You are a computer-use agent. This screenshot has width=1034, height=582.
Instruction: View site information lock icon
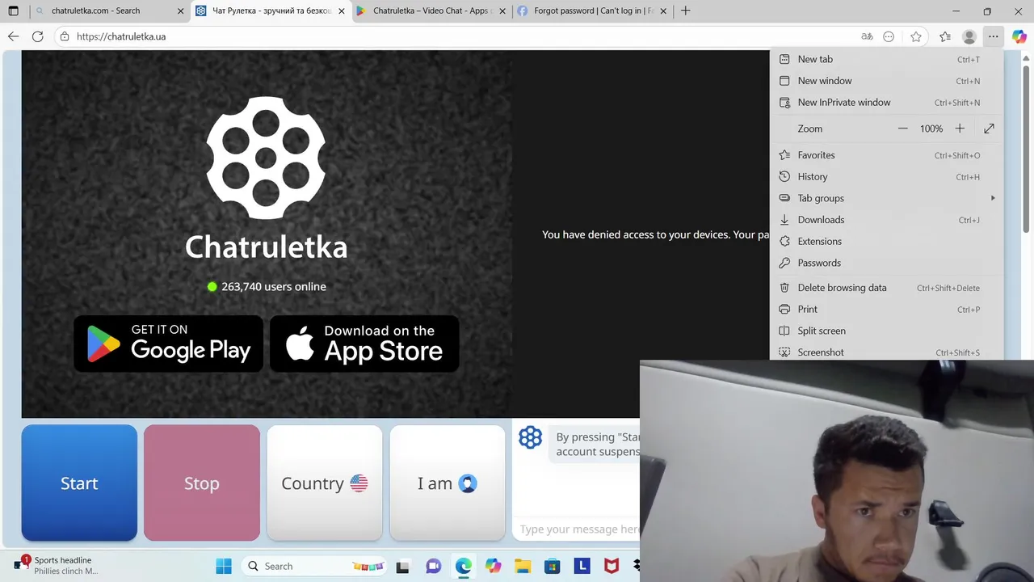click(65, 36)
